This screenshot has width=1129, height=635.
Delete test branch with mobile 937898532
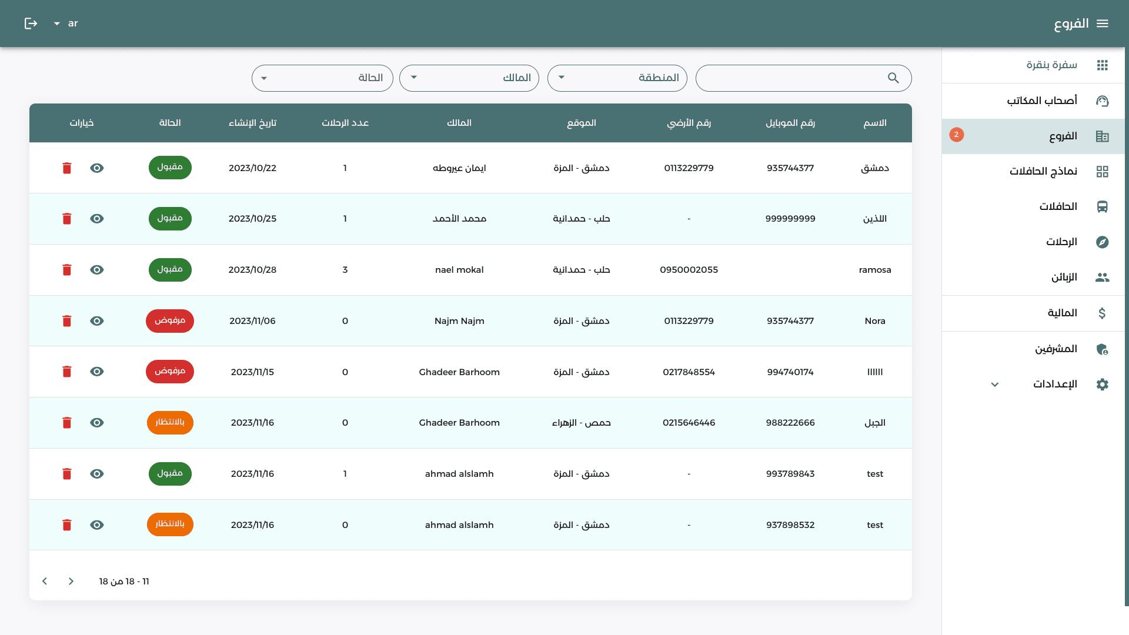point(67,525)
